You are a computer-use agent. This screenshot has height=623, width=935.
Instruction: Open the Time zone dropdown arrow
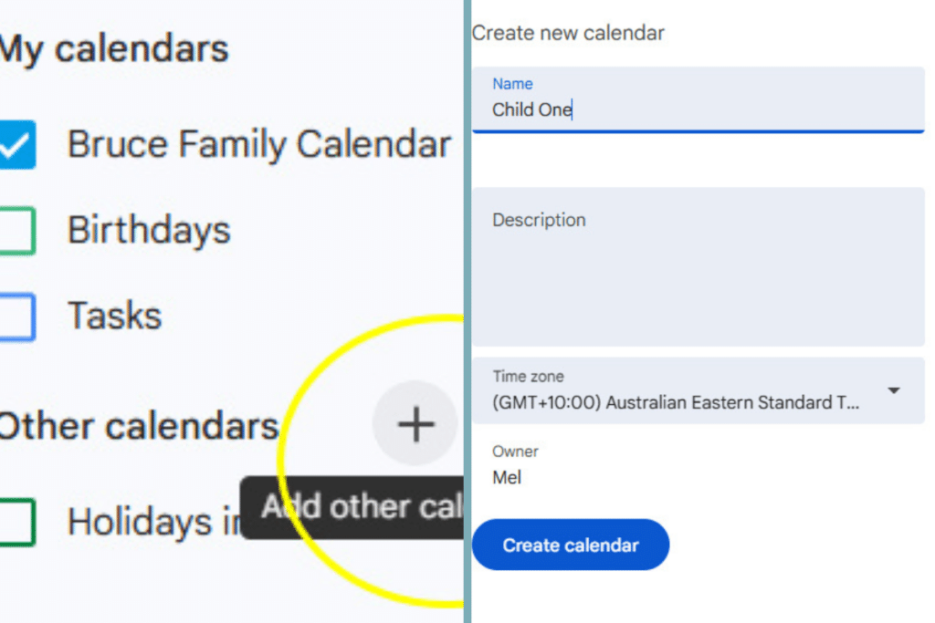(893, 390)
